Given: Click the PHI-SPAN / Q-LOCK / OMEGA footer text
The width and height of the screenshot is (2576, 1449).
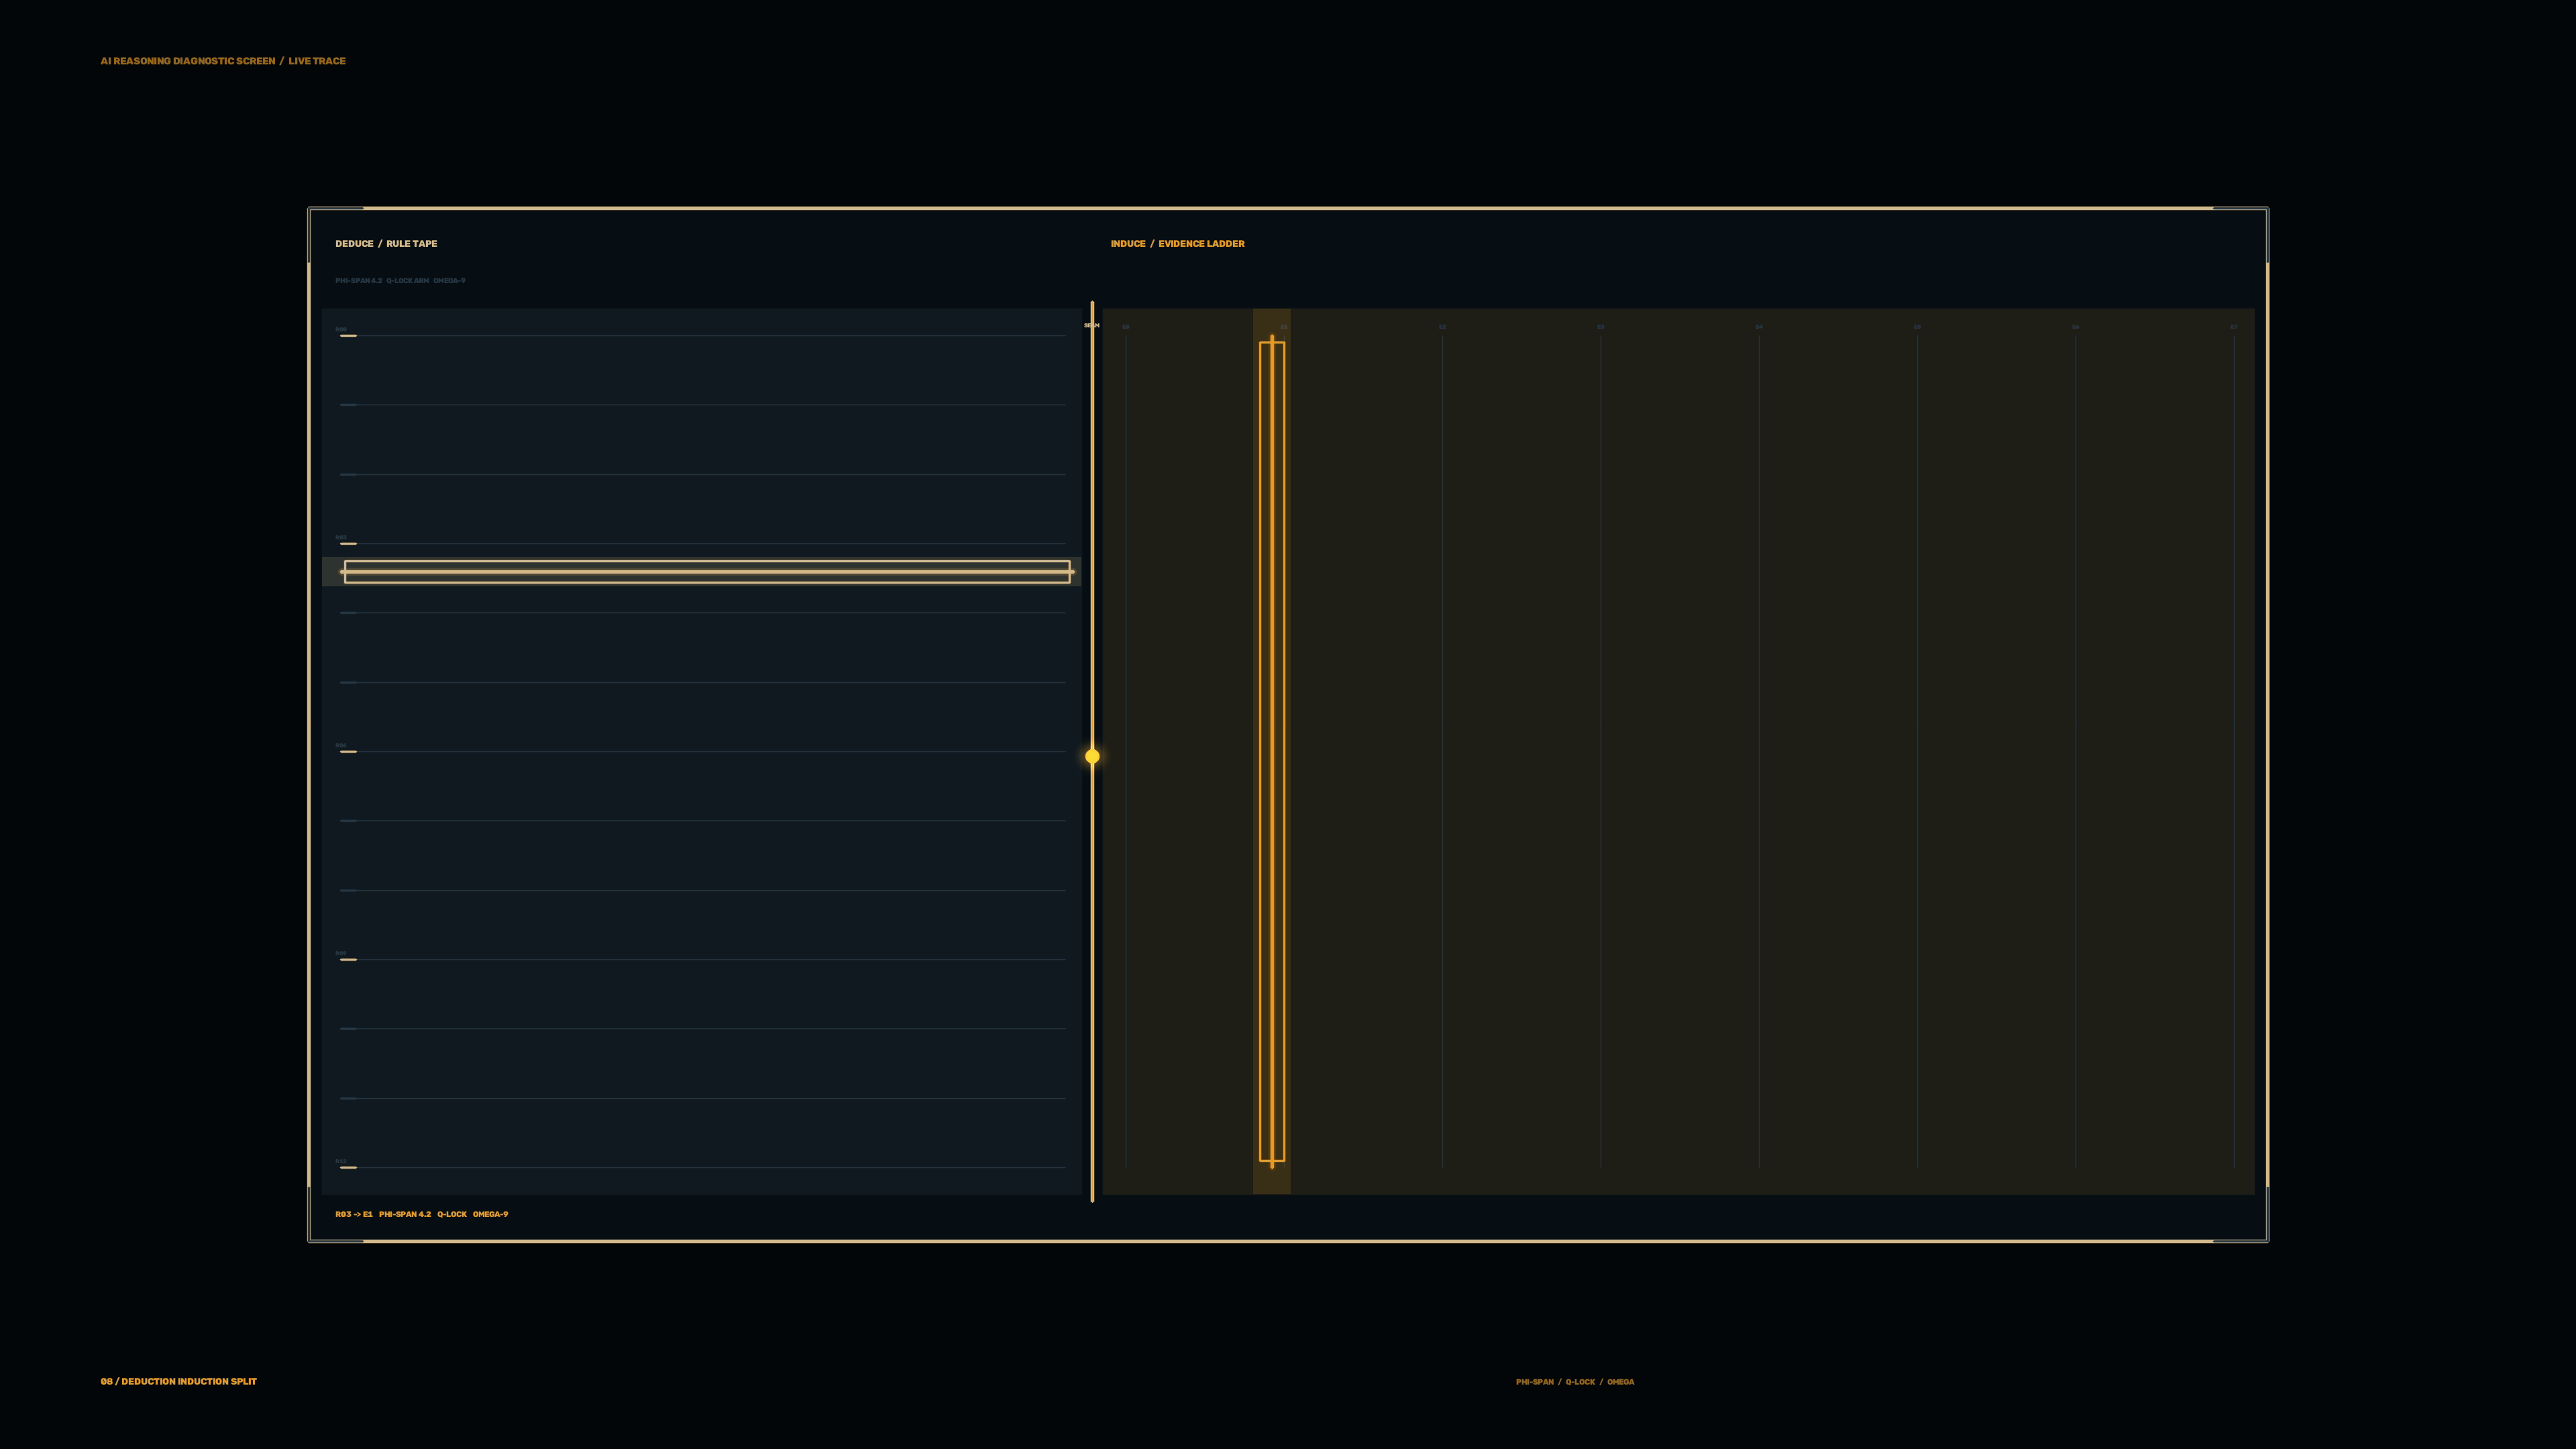Looking at the screenshot, I should [1575, 1382].
